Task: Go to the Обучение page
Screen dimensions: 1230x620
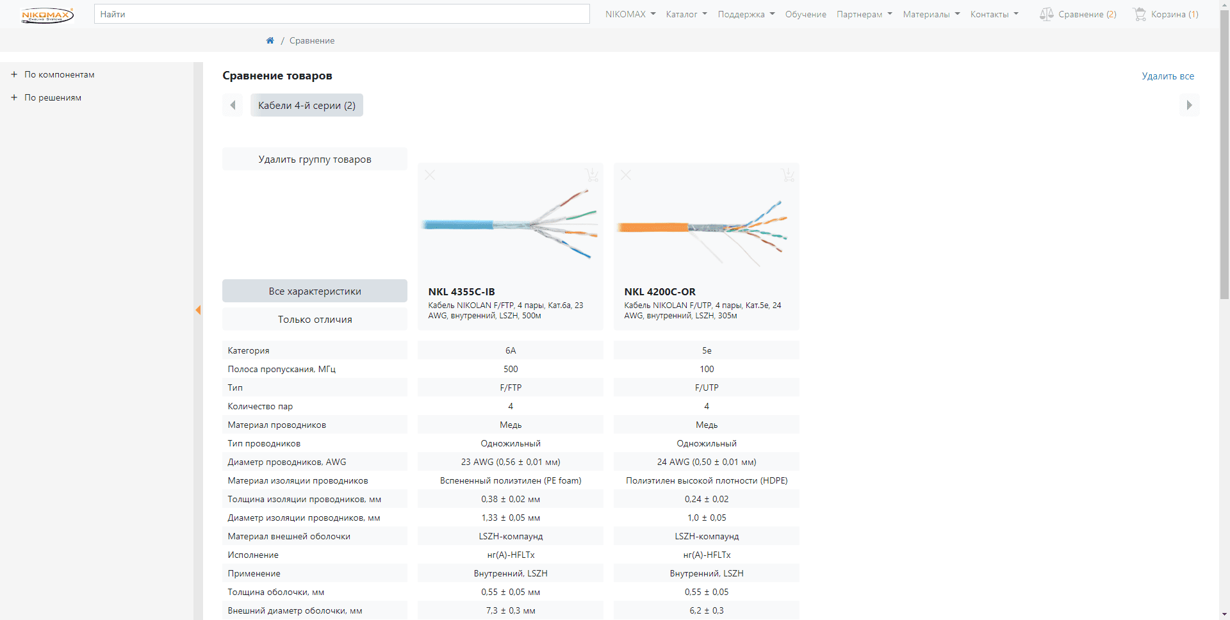Action: tap(805, 14)
